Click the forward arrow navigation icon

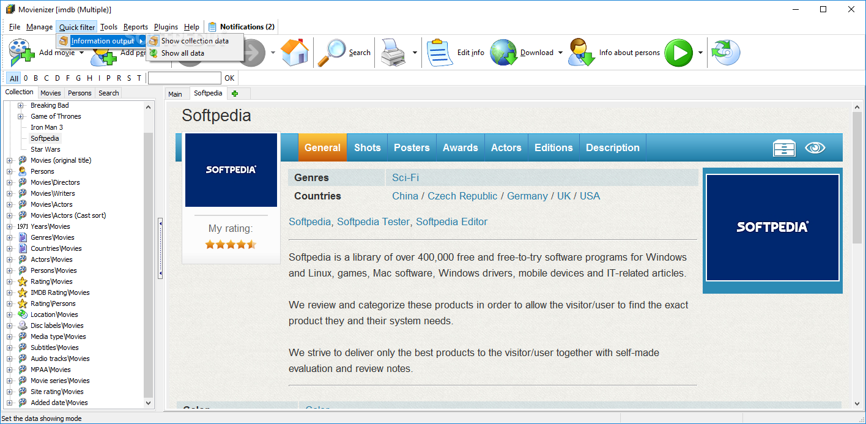[x=253, y=53]
